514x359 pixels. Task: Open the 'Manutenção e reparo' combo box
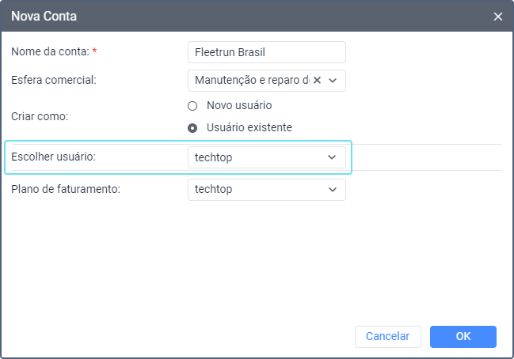coord(249,80)
